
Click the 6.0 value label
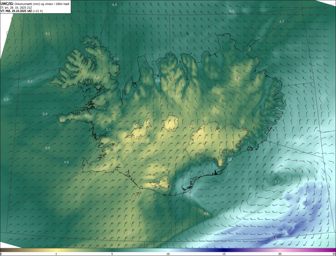pyautogui.click(x=6, y=99)
